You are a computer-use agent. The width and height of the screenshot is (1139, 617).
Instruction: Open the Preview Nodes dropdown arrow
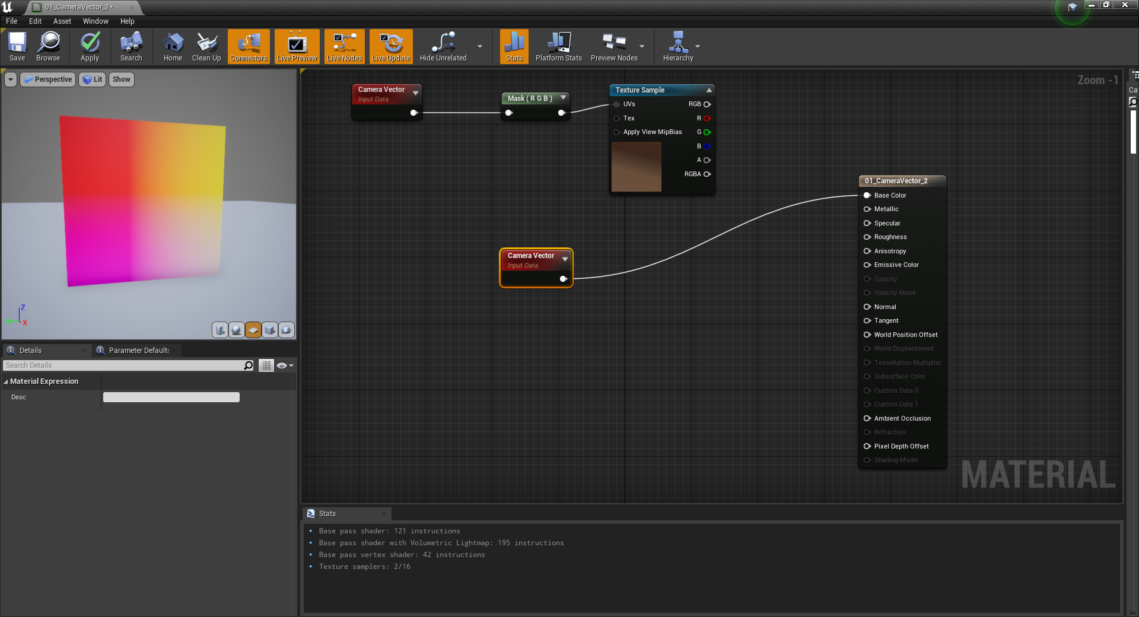pyautogui.click(x=642, y=46)
